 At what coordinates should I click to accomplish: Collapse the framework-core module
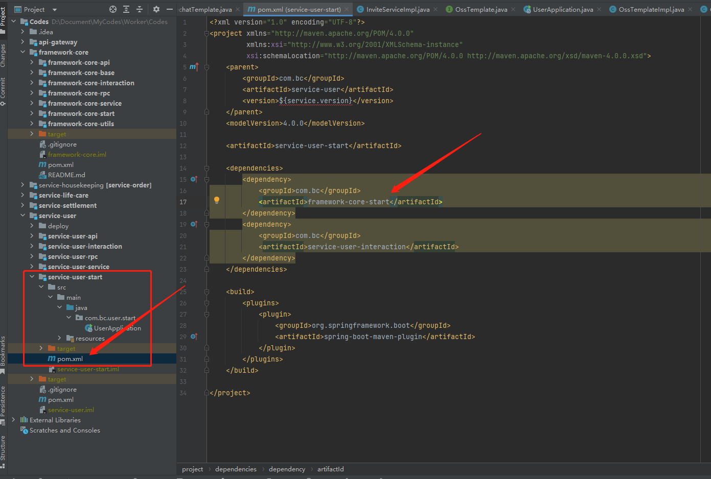[x=23, y=52]
